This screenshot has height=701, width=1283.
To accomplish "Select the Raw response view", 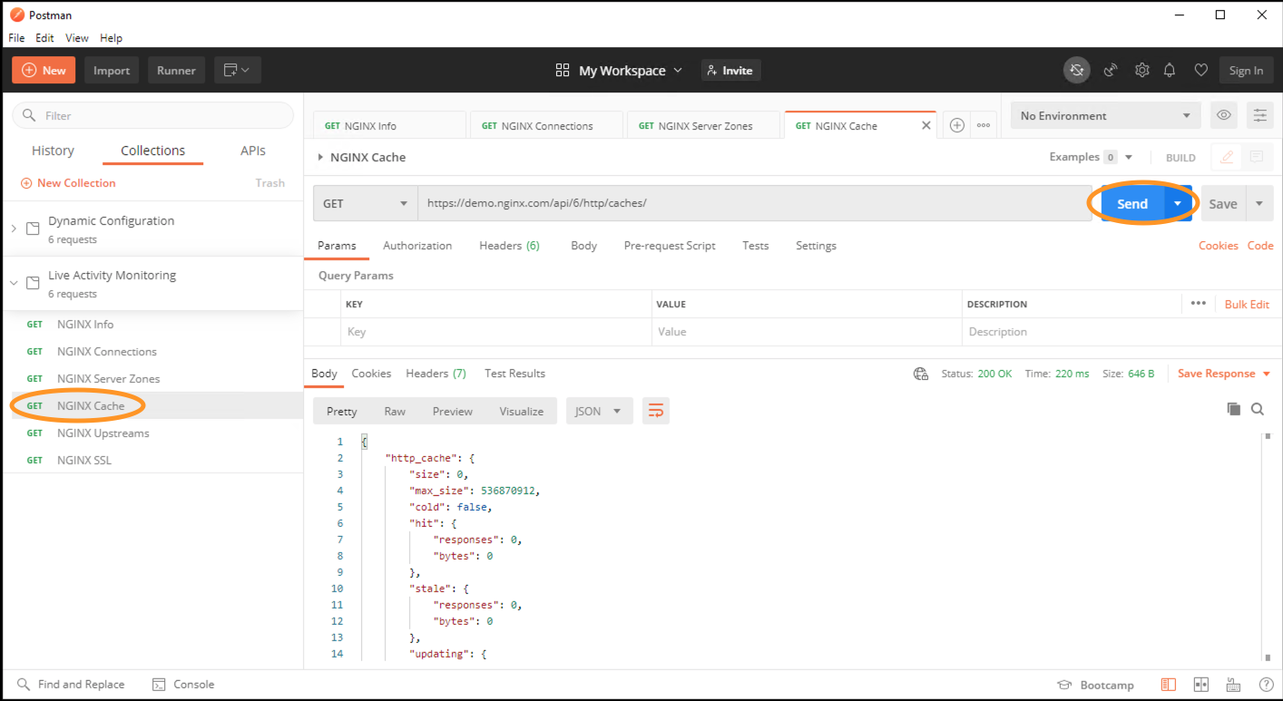I will (x=395, y=411).
